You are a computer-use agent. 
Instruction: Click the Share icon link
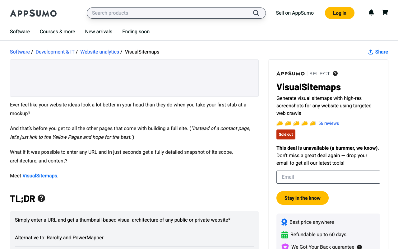click(378, 52)
